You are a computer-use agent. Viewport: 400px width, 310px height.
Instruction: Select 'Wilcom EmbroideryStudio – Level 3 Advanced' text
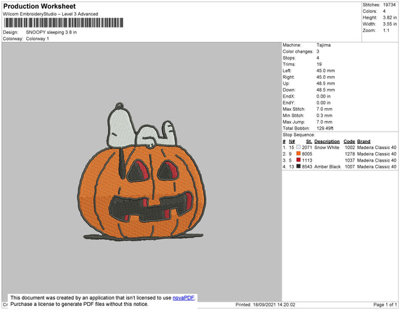(x=51, y=14)
